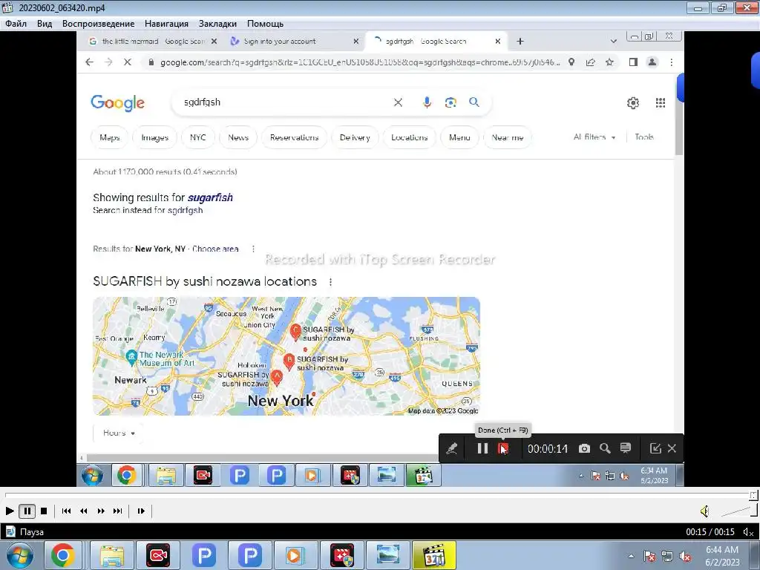The width and height of the screenshot is (760, 570).
Task: Clear the search query with X
Action: [398, 102]
